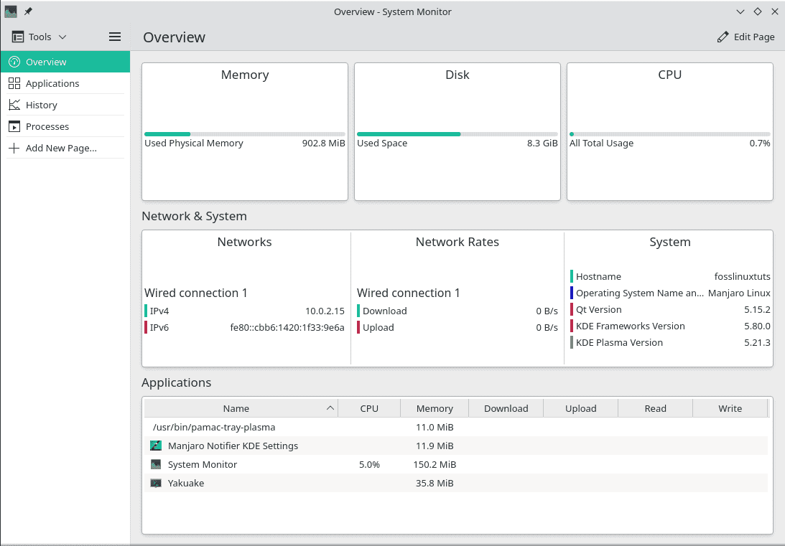
Task: Click the System Monitor icon in the Applications table
Action: pos(156,464)
